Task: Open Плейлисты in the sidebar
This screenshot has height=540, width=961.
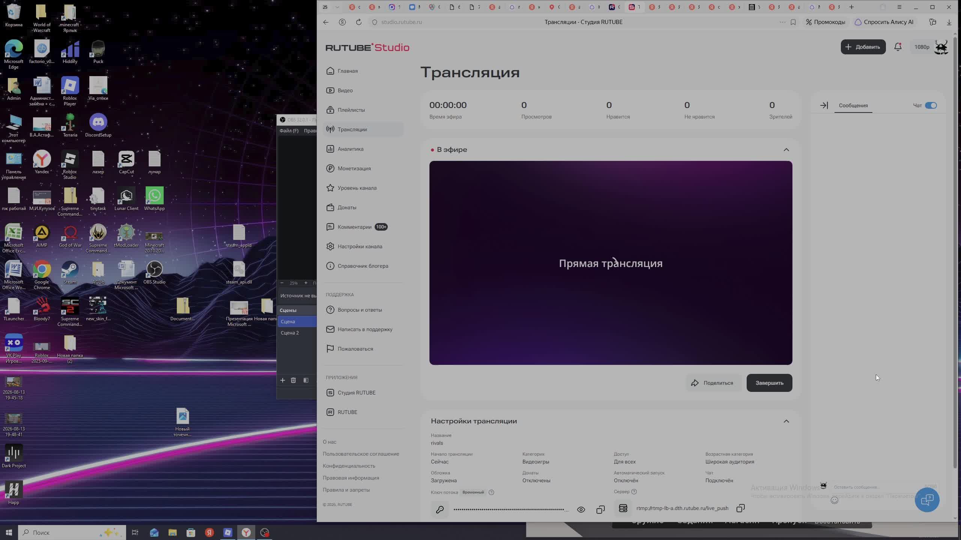Action: (x=351, y=110)
